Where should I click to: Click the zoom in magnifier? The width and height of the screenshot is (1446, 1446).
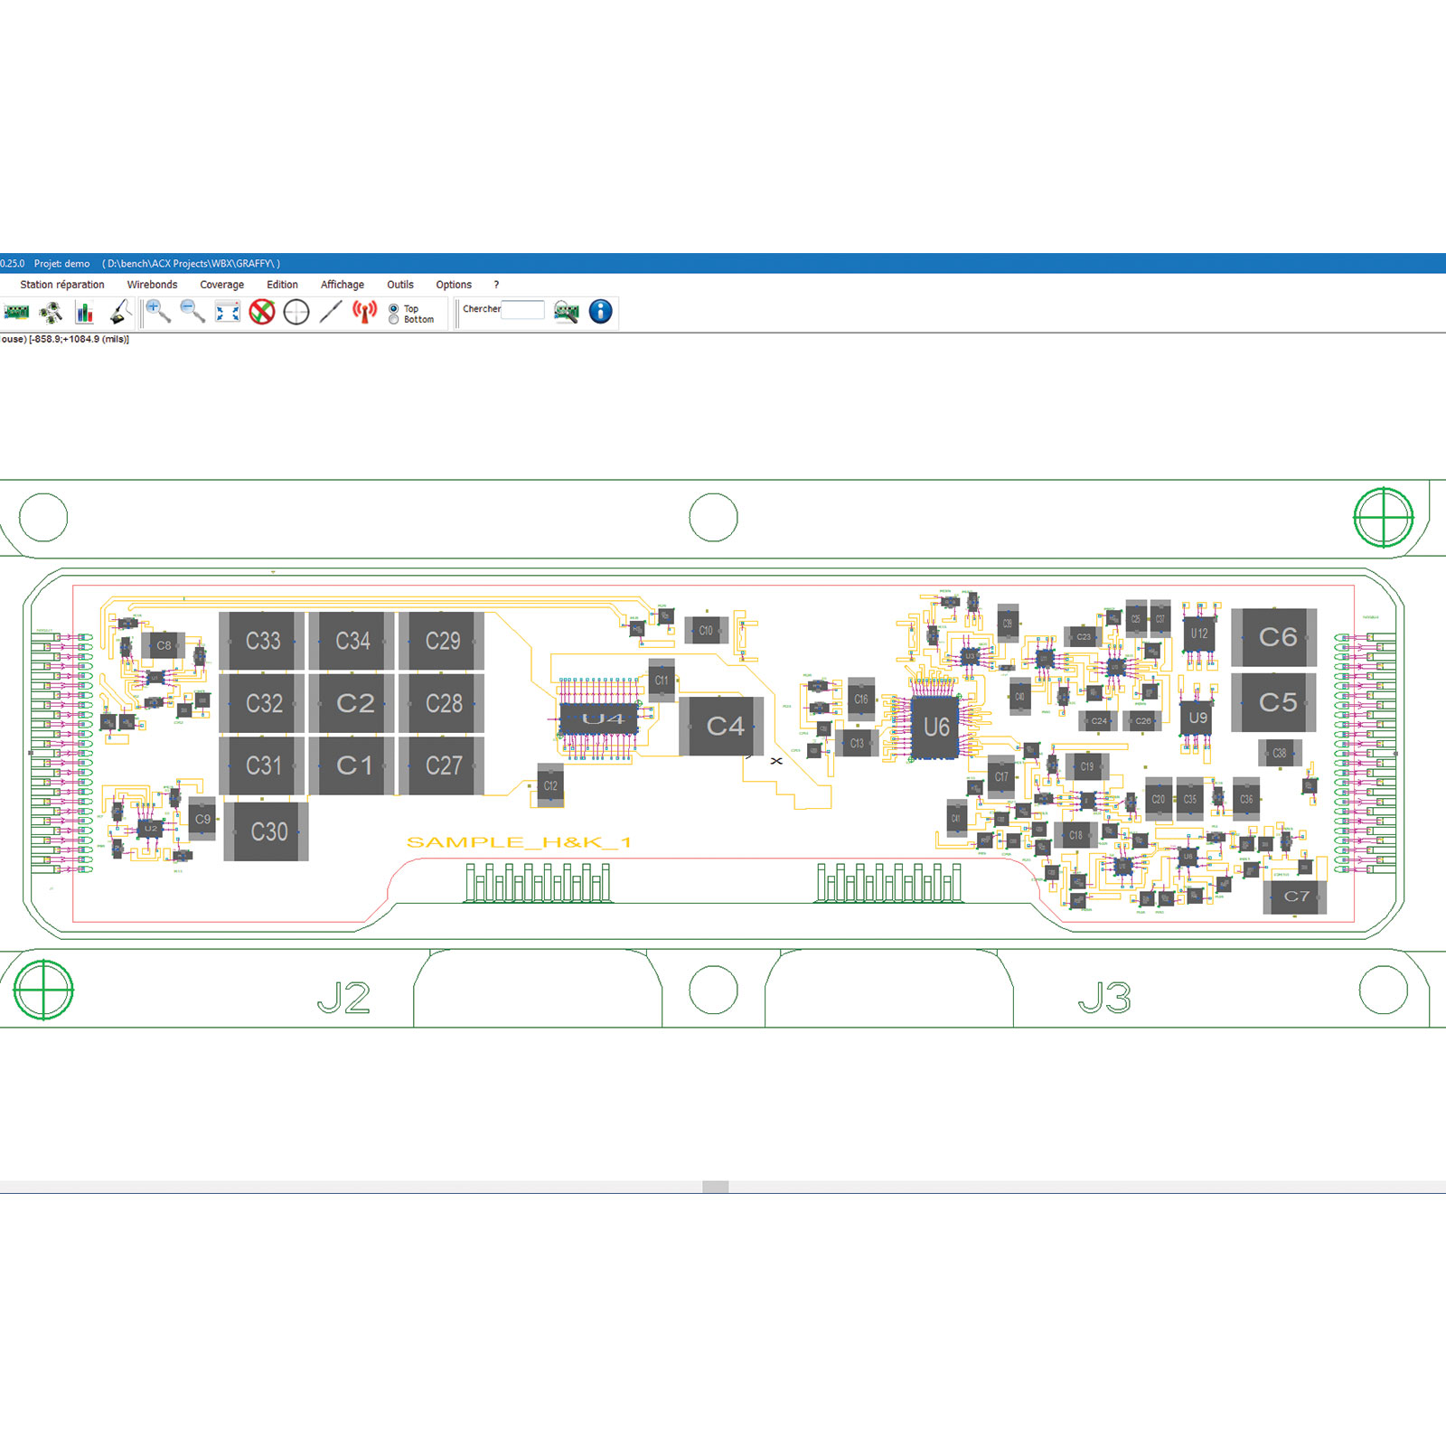tap(158, 312)
